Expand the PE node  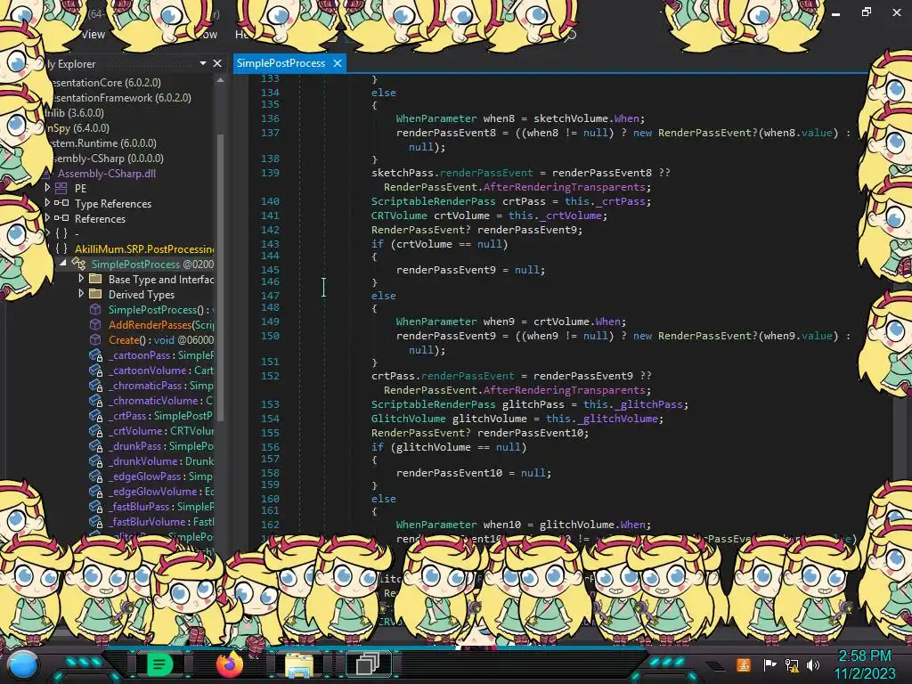(x=48, y=187)
